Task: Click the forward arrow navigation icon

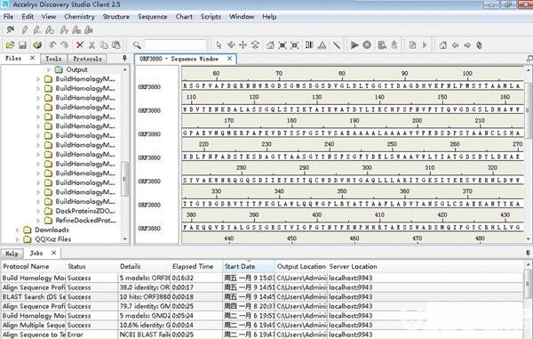Action: point(467,44)
